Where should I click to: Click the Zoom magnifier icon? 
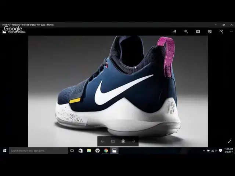pos(186,32)
